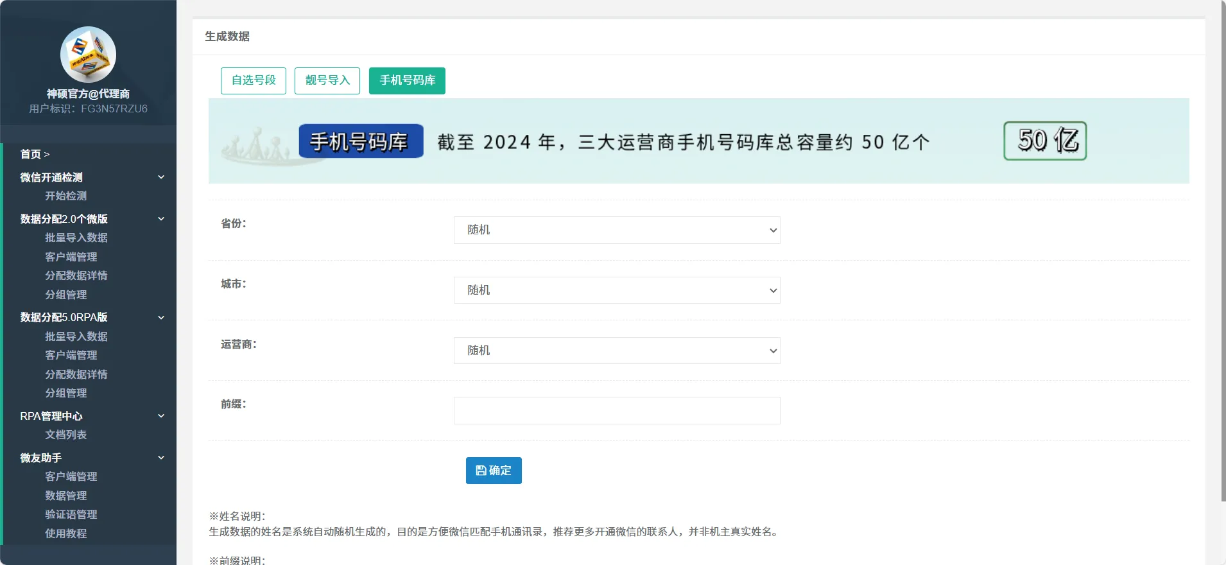Open the 运营商 dropdown
This screenshot has height=565, width=1226.
click(x=616, y=351)
